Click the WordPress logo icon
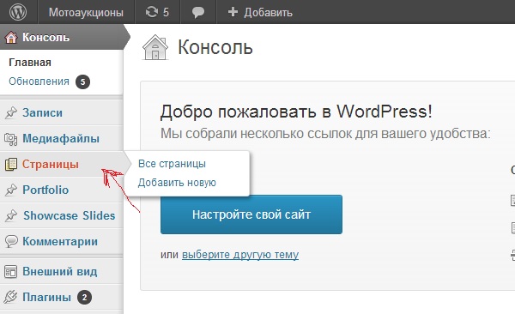Viewport: 515px width, 314px height. (x=18, y=12)
